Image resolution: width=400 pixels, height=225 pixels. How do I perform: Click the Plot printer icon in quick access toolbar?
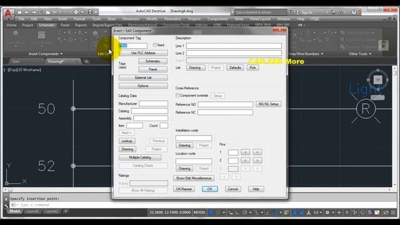(x=76, y=12)
